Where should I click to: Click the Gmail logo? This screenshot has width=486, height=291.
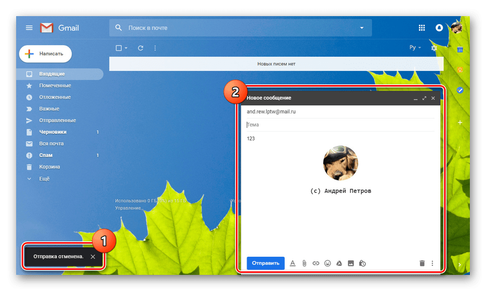59,28
